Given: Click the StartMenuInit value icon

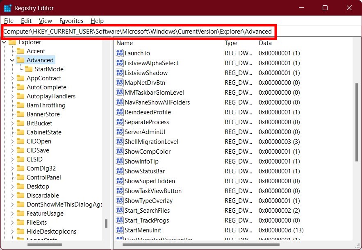Looking at the screenshot, I should 120,230.
